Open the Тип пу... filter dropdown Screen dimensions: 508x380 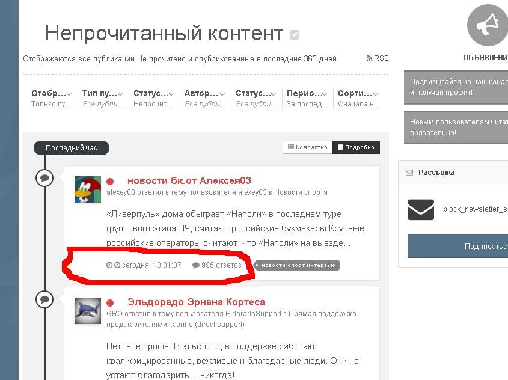[103, 99]
